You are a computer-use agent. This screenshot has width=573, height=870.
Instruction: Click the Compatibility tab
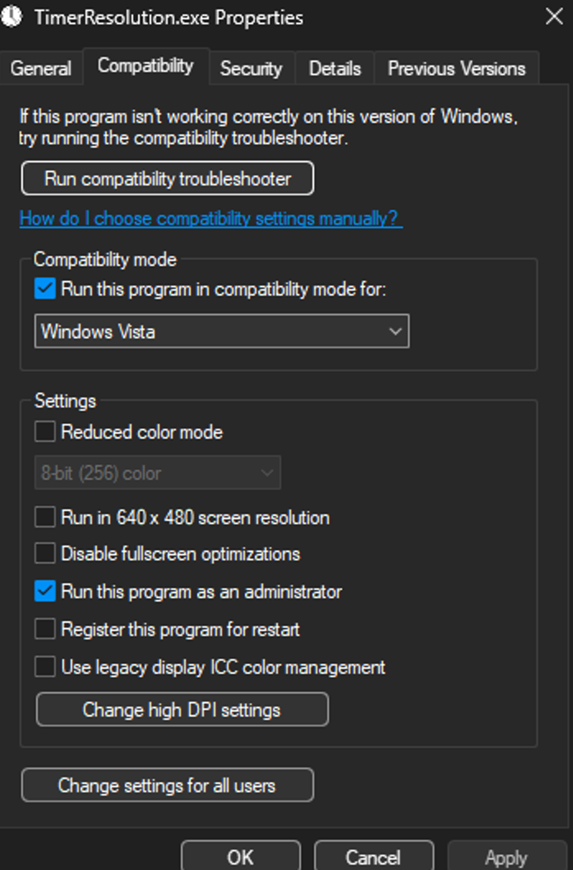(146, 66)
